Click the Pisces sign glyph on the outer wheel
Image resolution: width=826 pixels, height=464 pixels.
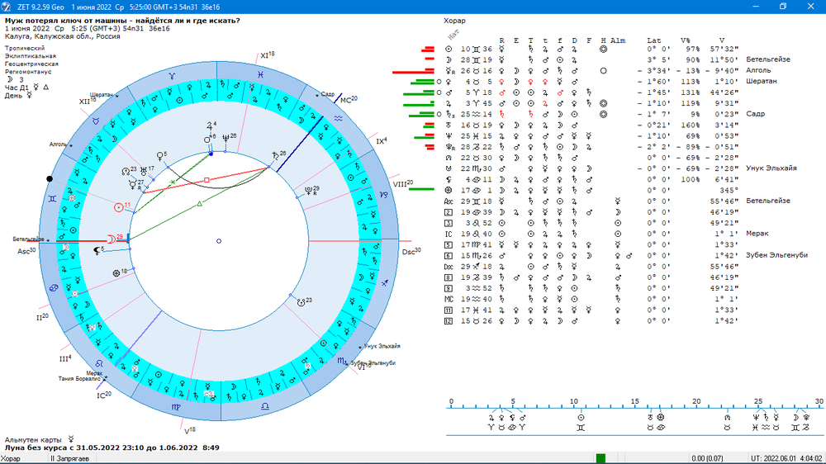click(x=260, y=75)
